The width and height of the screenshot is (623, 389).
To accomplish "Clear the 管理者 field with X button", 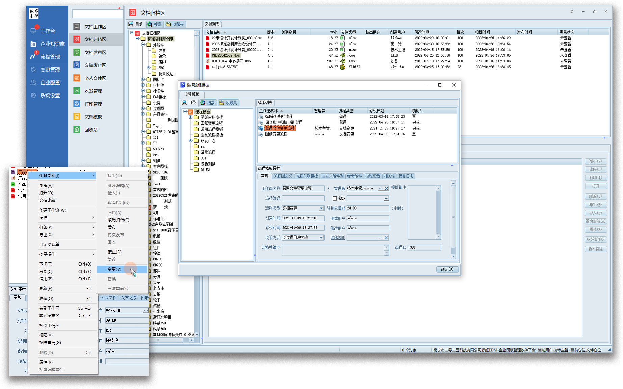I will (x=387, y=189).
